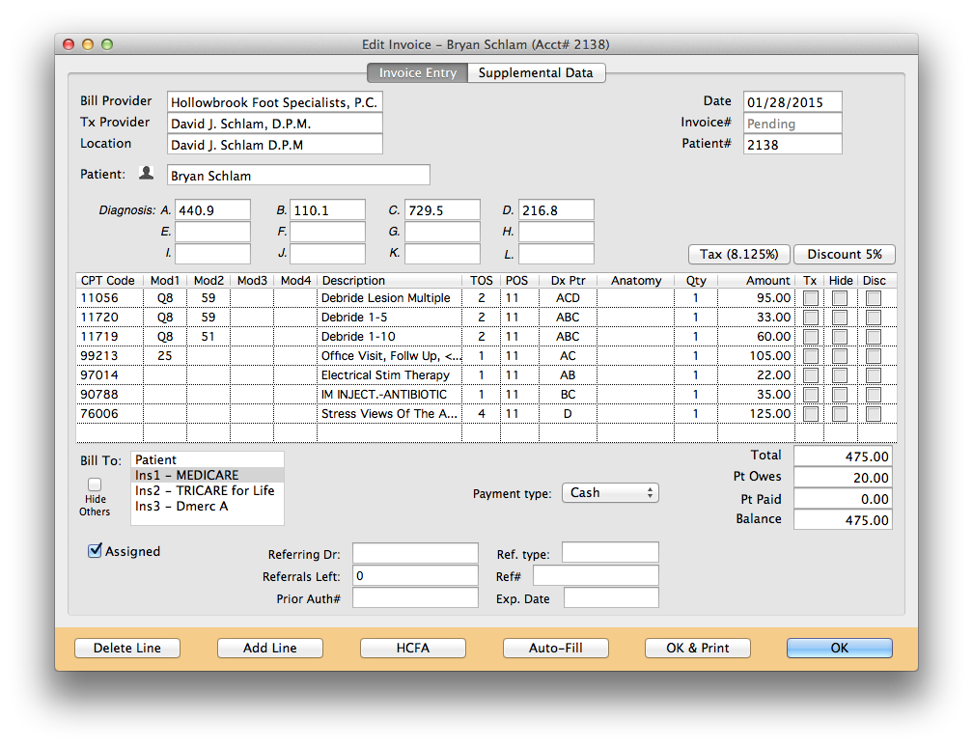Enable the Hide Others checkbox
The image size is (973, 747).
tap(95, 484)
